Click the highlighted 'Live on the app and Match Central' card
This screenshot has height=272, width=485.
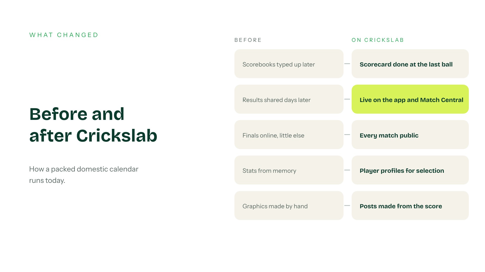[x=410, y=99]
